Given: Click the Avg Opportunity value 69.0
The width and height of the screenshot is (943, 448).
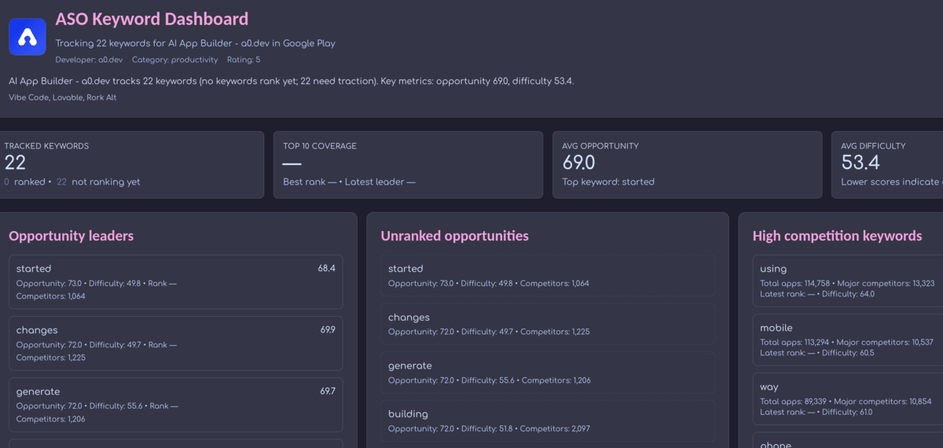Looking at the screenshot, I should pos(579,163).
